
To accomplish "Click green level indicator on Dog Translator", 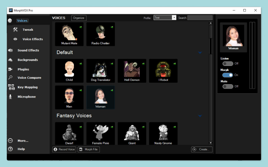I will coord(112,64).
